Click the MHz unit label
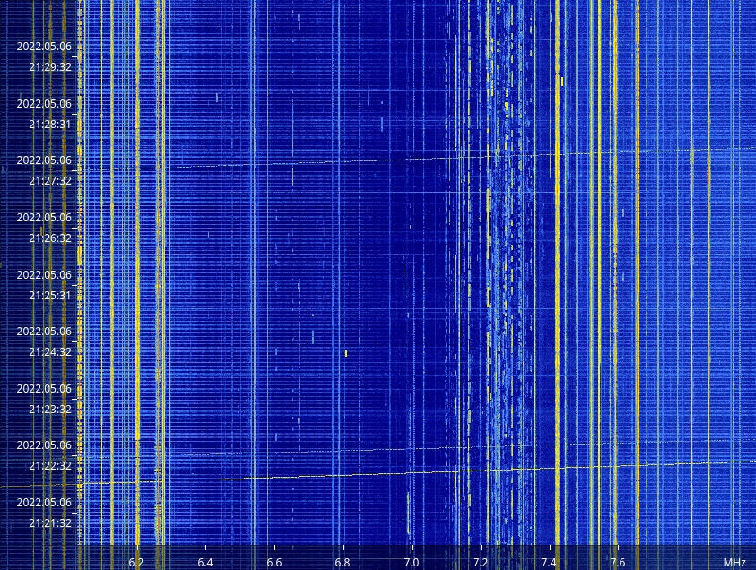Image resolution: width=756 pixels, height=570 pixels. (734, 562)
